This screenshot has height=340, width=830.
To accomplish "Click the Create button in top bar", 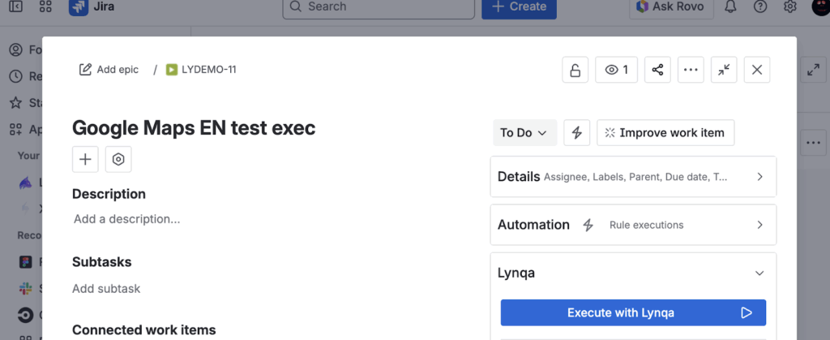I will pyautogui.click(x=519, y=6).
